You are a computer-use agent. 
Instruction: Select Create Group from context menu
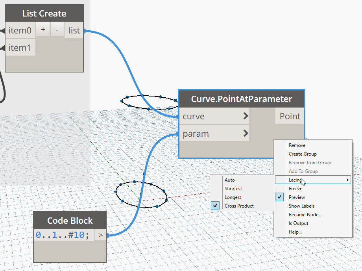pyautogui.click(x=302, y=154)
